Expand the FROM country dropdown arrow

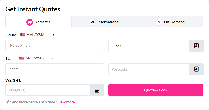click(53, 35)
